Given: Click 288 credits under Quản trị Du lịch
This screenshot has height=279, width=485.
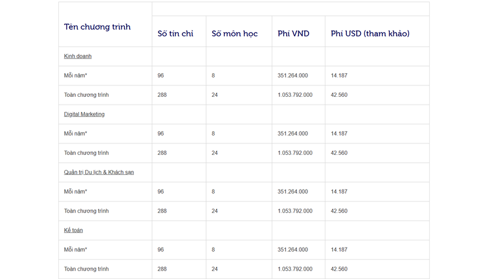Looking at the screenshot, I should pyautogui.click(x=162, y=211).
